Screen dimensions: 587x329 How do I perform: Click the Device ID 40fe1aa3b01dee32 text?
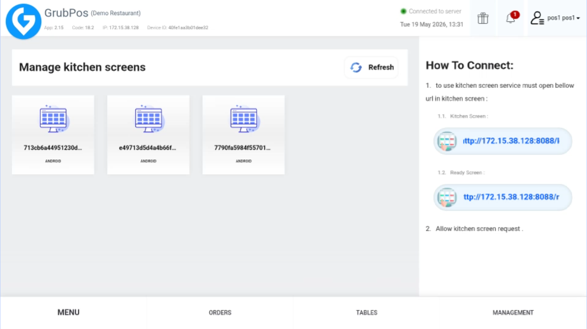pos(178,28)
